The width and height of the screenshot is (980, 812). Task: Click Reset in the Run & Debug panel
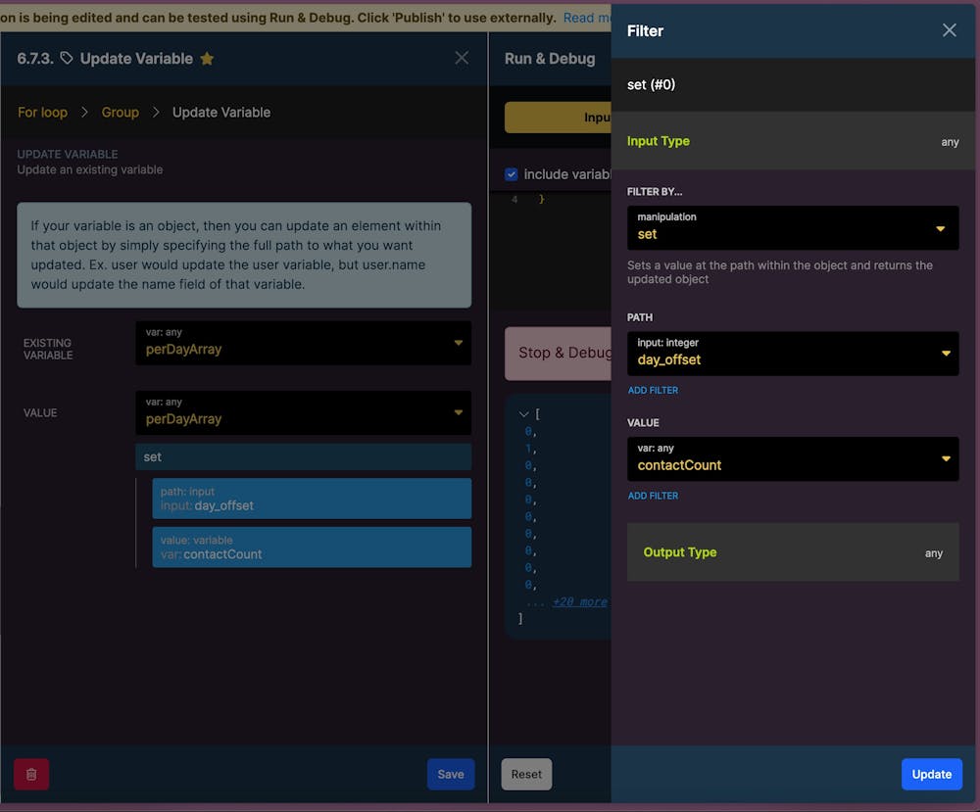526,774
